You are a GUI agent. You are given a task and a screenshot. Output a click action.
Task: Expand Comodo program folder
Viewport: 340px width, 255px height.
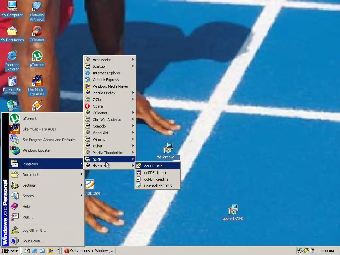pos(110,126)
